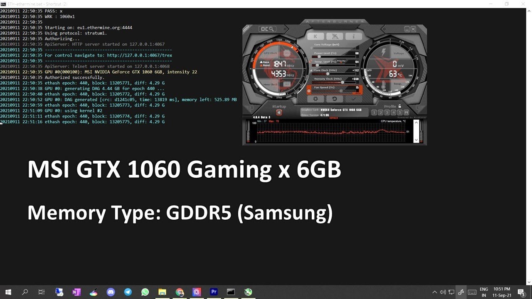
Task: Open WhatsApp from the taskbar
Action: click(145, 292)
